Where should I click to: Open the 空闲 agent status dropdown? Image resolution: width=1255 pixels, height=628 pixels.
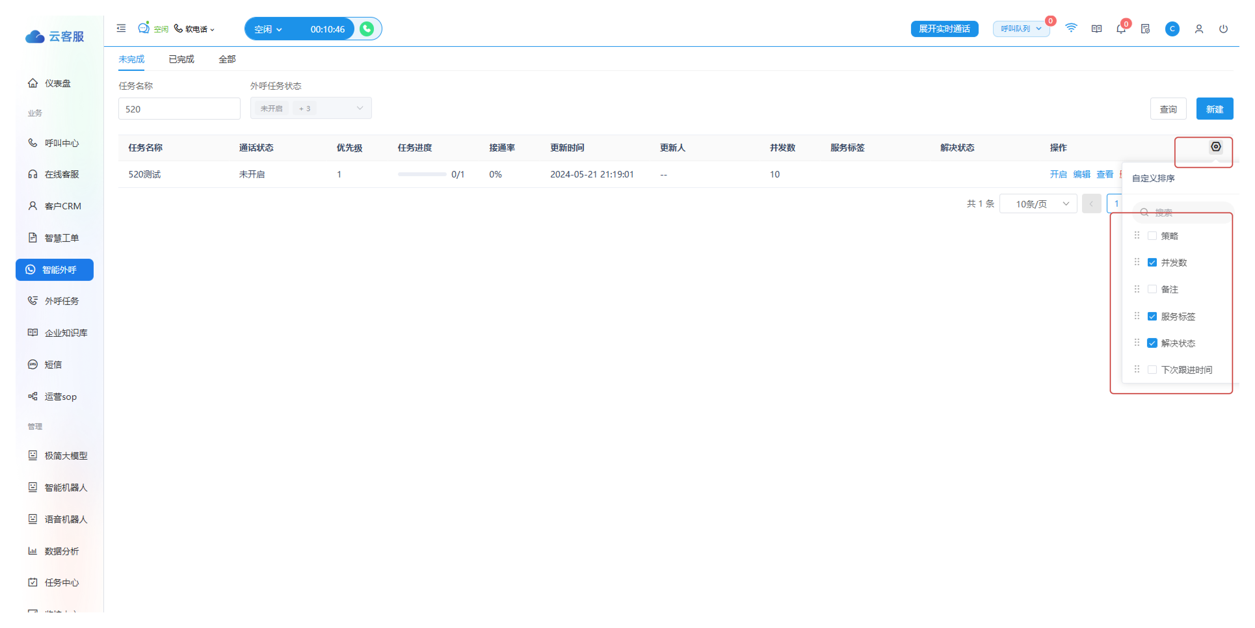tap(268, 29)
